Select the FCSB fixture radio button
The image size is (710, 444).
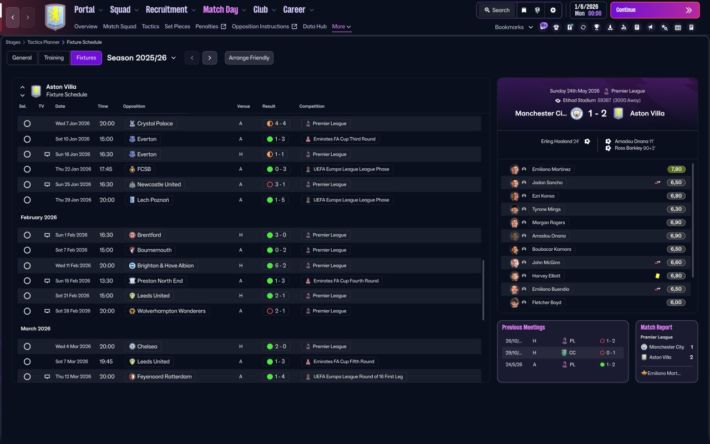pos(27,169)
